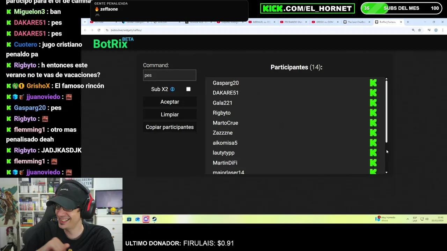Enable the Sub X2 checkbox
The height and width of the screenshot is (251, 447).
pos(188,89)
